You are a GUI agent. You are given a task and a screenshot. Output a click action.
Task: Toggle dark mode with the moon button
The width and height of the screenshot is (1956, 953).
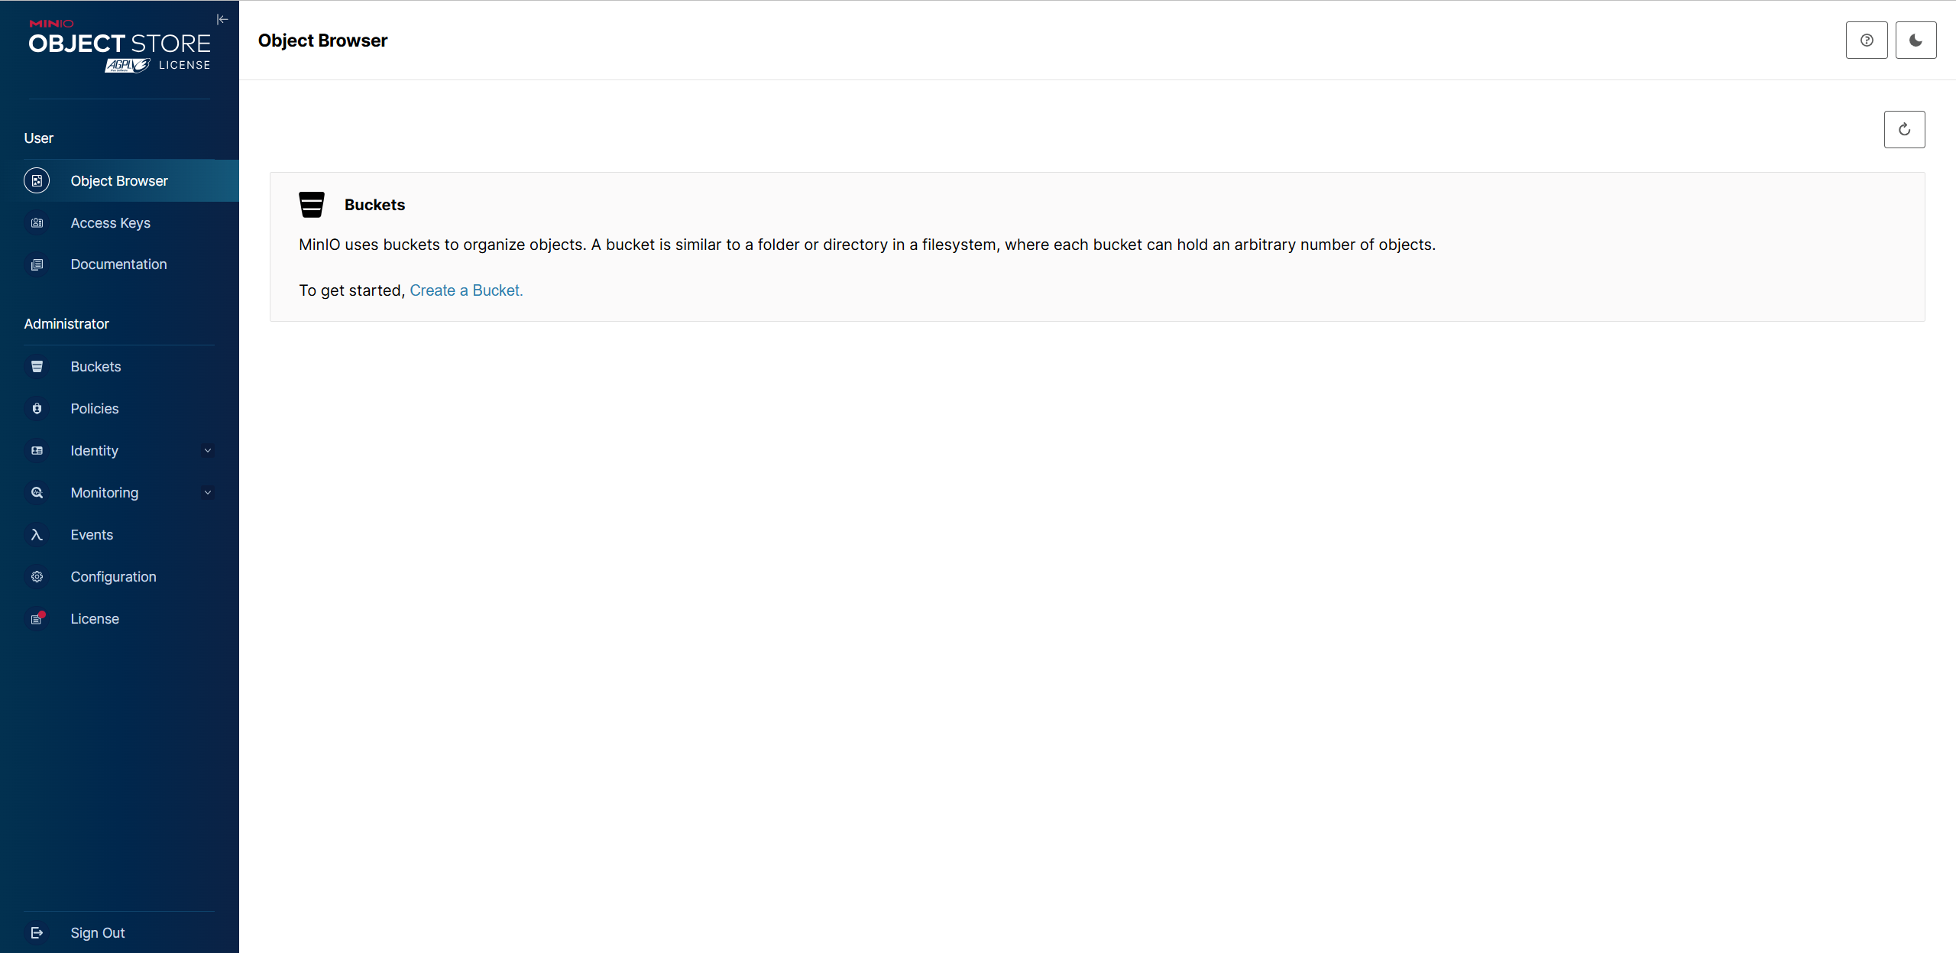(x=1916, y=41)
